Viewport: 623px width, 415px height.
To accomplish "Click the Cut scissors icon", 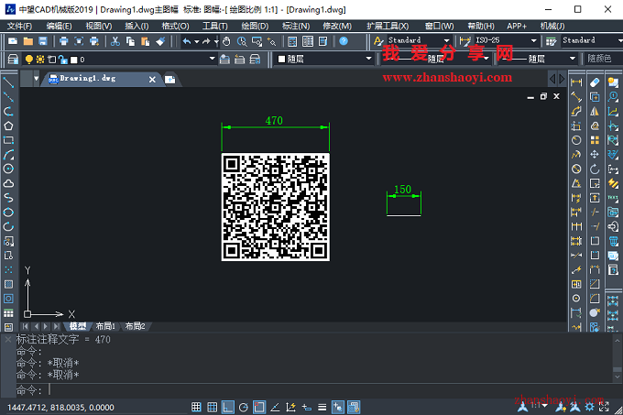I will pyautogui.click(x=115, y=41).
